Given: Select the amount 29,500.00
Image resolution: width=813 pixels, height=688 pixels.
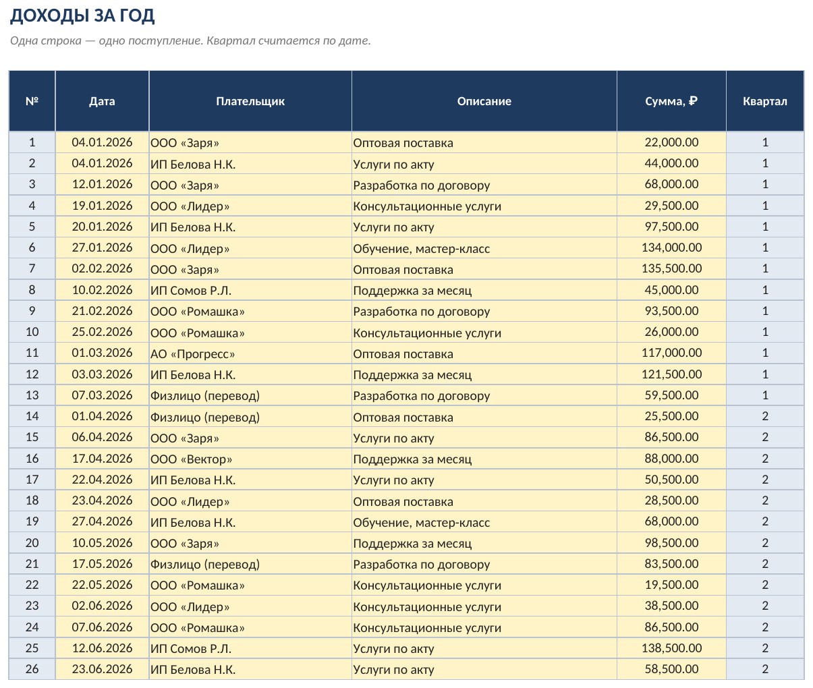Looking at the screenshot, I should pyautogui.click(x=672, y=206).
